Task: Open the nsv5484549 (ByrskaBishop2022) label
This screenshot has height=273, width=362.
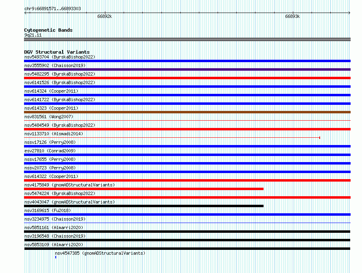Action: point(60,125)
